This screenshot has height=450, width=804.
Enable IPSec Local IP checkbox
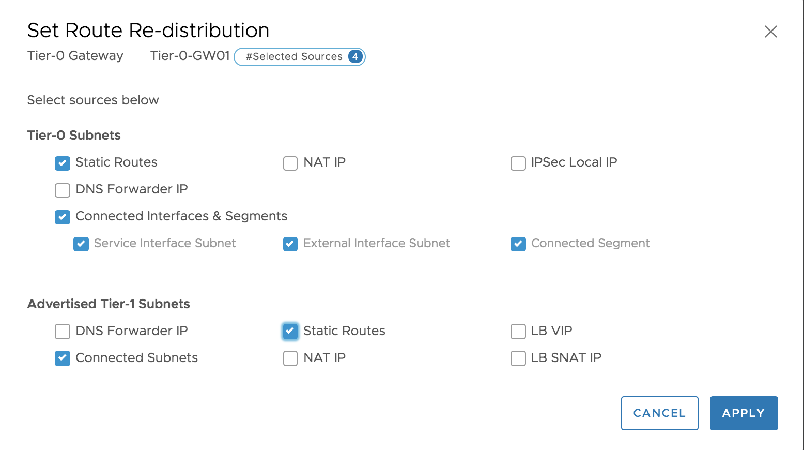(518, 163)
